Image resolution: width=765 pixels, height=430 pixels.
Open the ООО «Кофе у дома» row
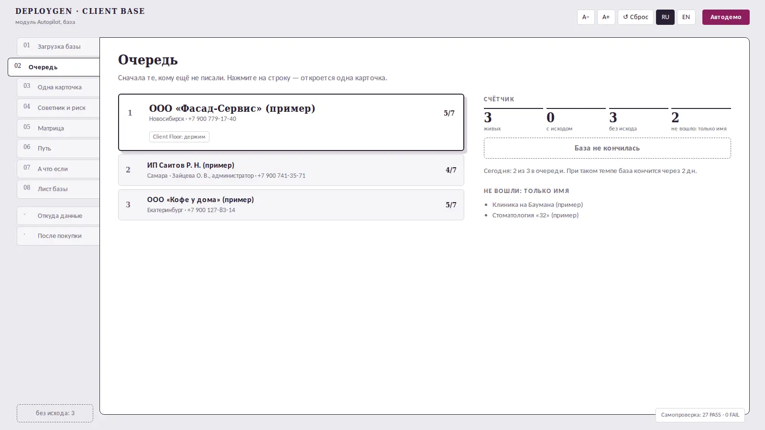click(291, 204)
